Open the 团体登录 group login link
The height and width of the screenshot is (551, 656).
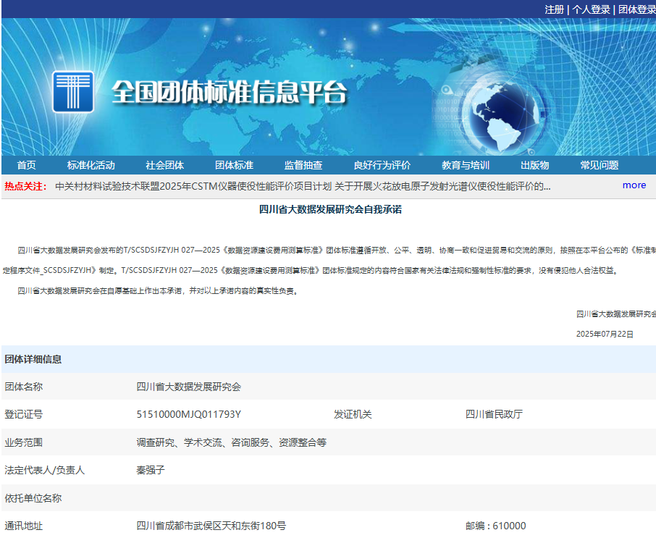(x=636, y=9)
